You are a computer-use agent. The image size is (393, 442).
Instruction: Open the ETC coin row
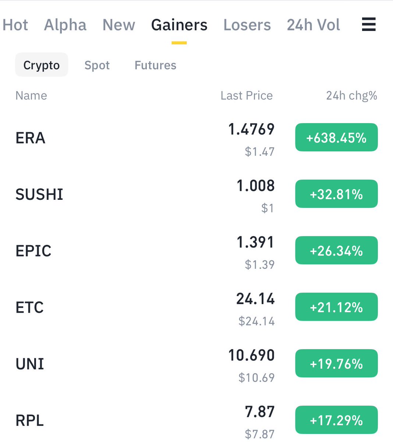(196, 307)
